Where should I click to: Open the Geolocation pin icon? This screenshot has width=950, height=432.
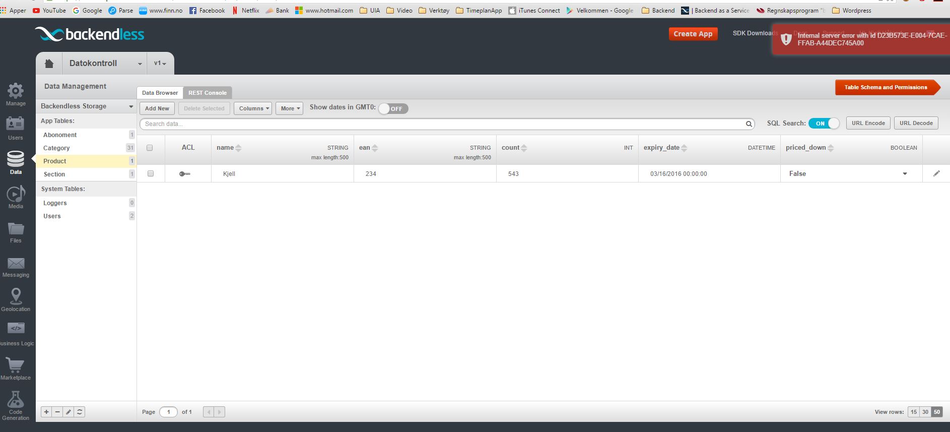[x=16, y=296]
